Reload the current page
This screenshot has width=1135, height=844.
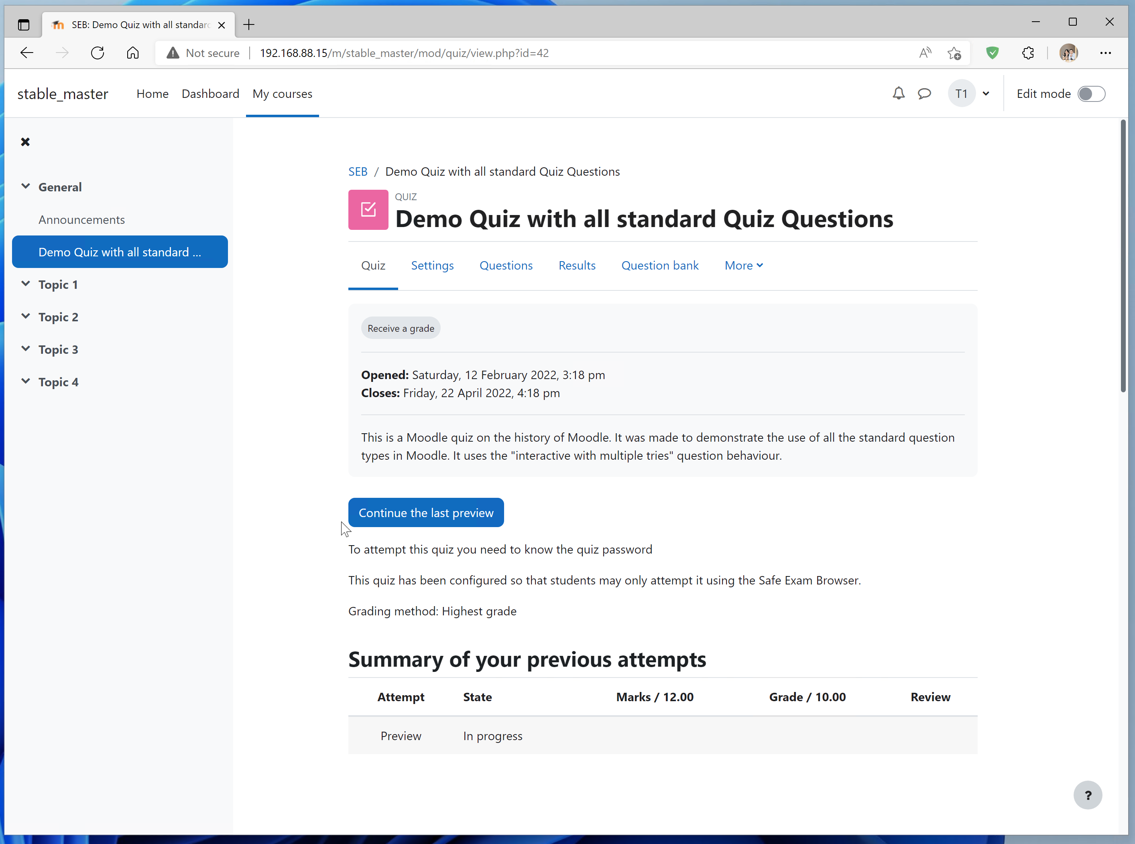[98, 53]
